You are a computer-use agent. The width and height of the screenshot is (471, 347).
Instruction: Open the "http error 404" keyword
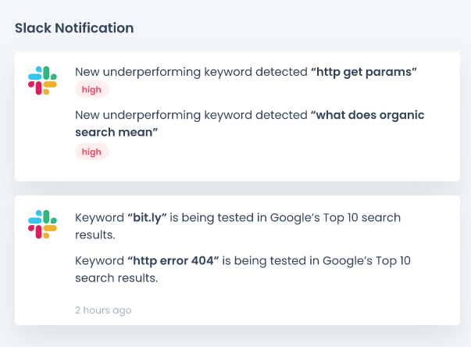[x=173, y=261]
